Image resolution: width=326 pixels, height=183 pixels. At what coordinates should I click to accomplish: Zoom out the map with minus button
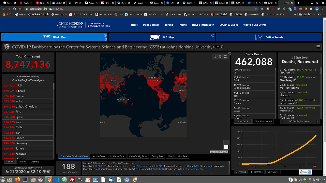[226, 147]
